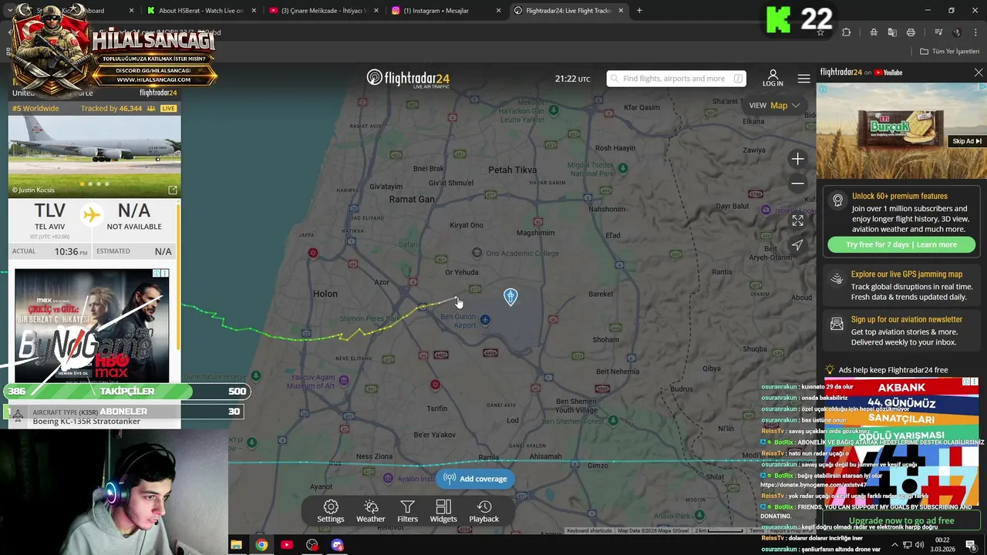Open the Weather layer options
This screenshot has height=555, width=987.
(x=370, y=511)
